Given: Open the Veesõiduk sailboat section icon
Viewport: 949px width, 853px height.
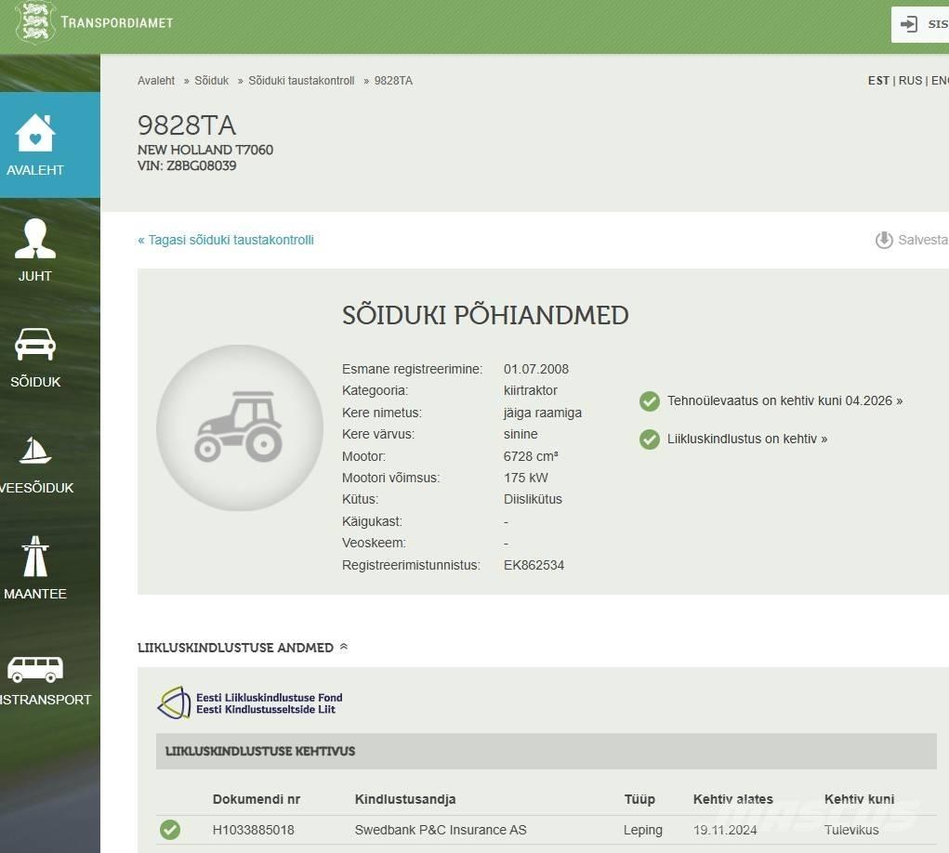Looking at the screenshot, I should pyautogui.click(x=35, y=450).
